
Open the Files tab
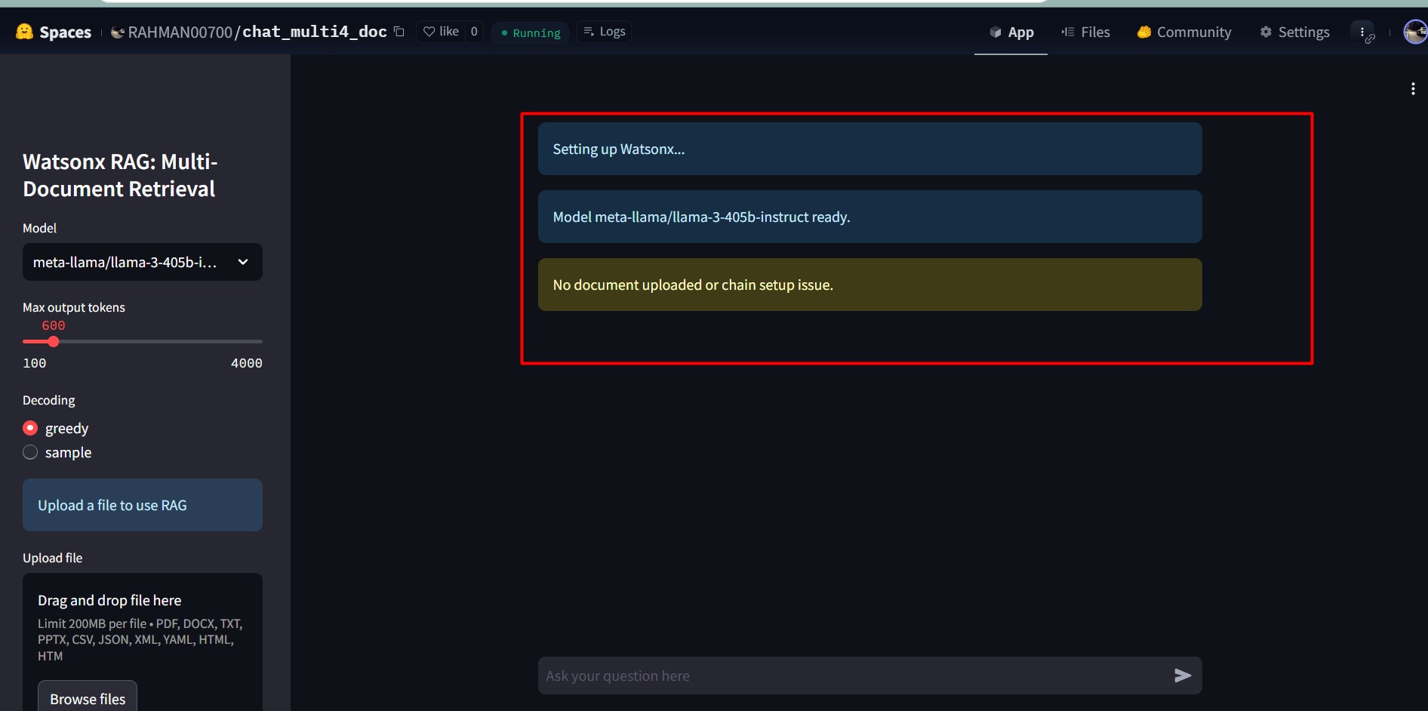(x=1085, y=32)
